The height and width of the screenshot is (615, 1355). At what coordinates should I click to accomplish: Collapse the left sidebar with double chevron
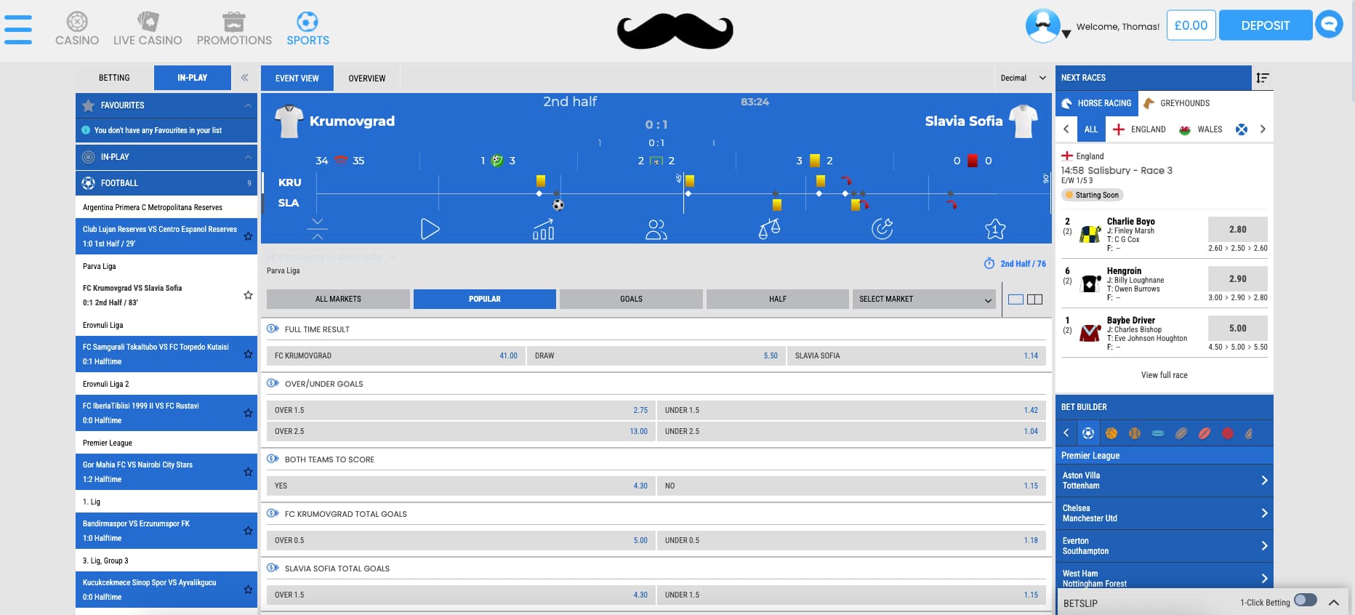pyautogui.click(x=245, y=78)
